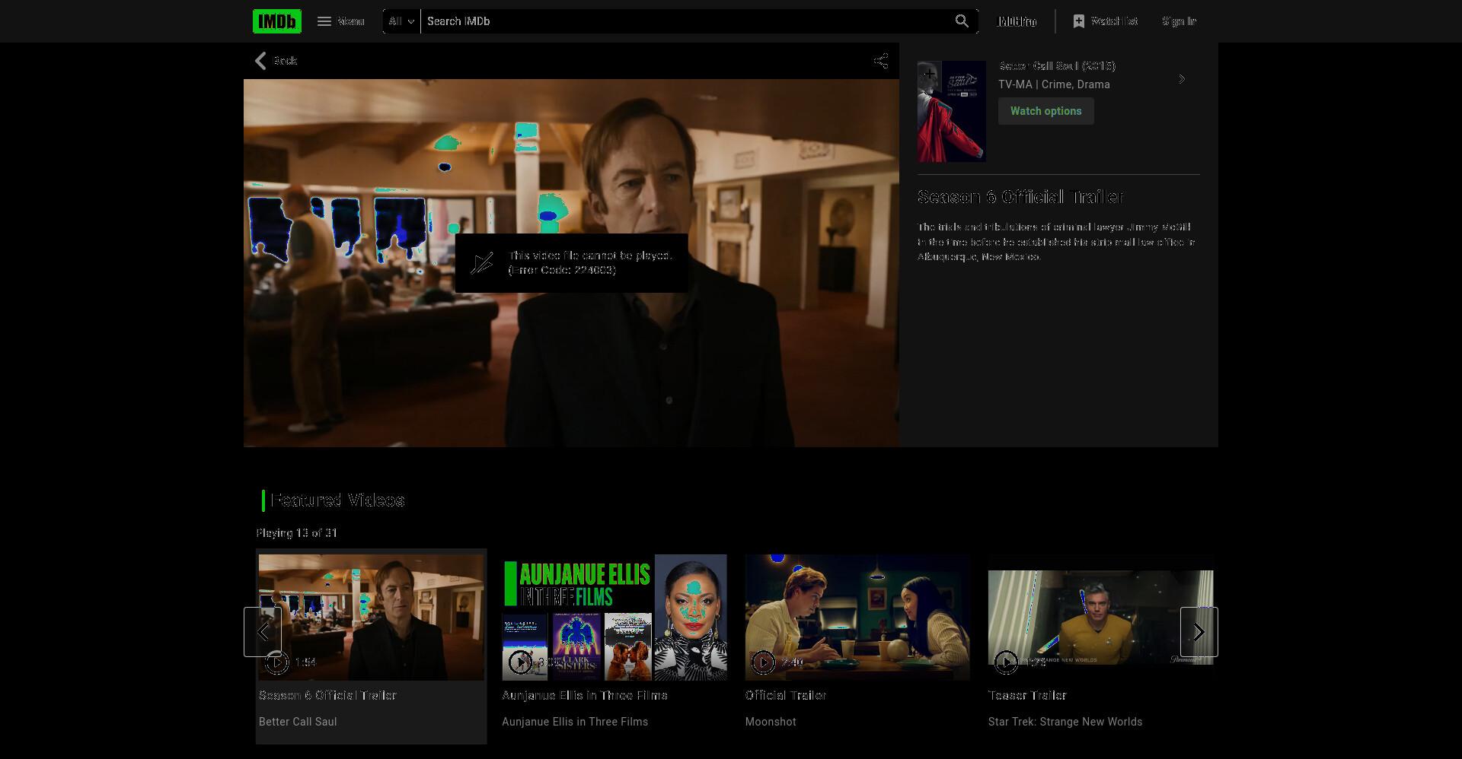Expand title details chevron arrow
This screenshot has width=1462, height=759.
1182,79
